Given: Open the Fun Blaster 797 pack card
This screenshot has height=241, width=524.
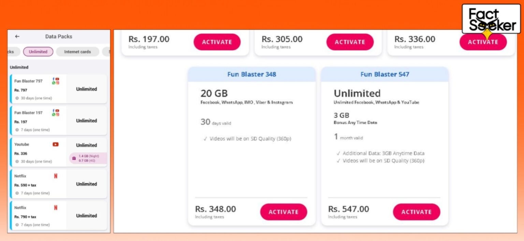Looking at the screenshot, I should click(58, 89).
